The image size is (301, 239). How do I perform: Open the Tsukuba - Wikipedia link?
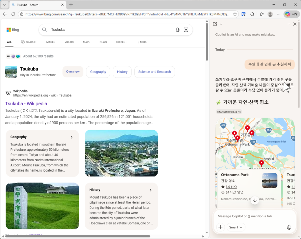[26, 104]
